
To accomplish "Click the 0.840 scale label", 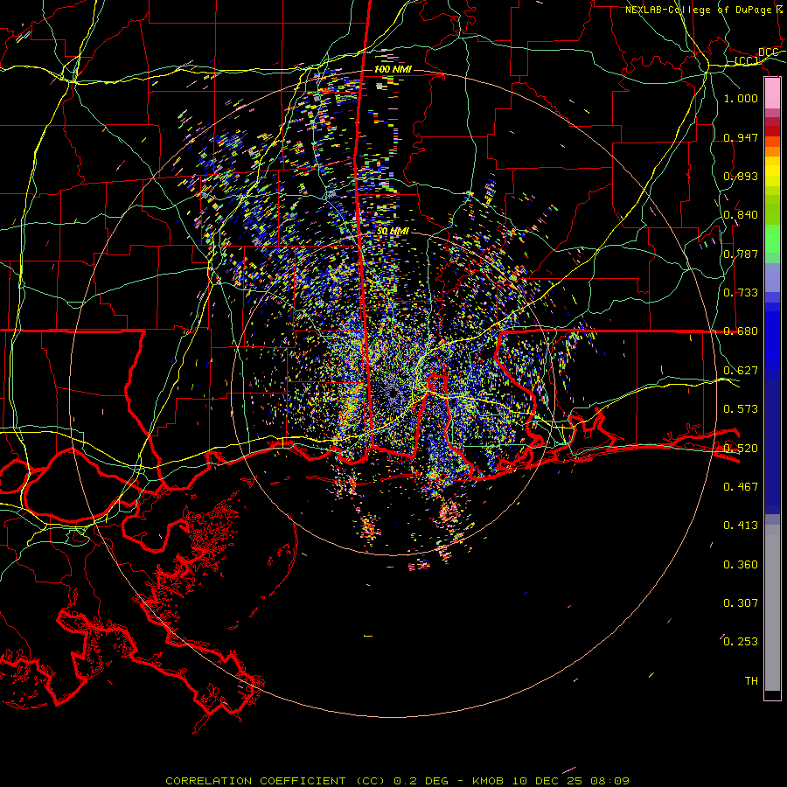I will [x=741, y=215].
